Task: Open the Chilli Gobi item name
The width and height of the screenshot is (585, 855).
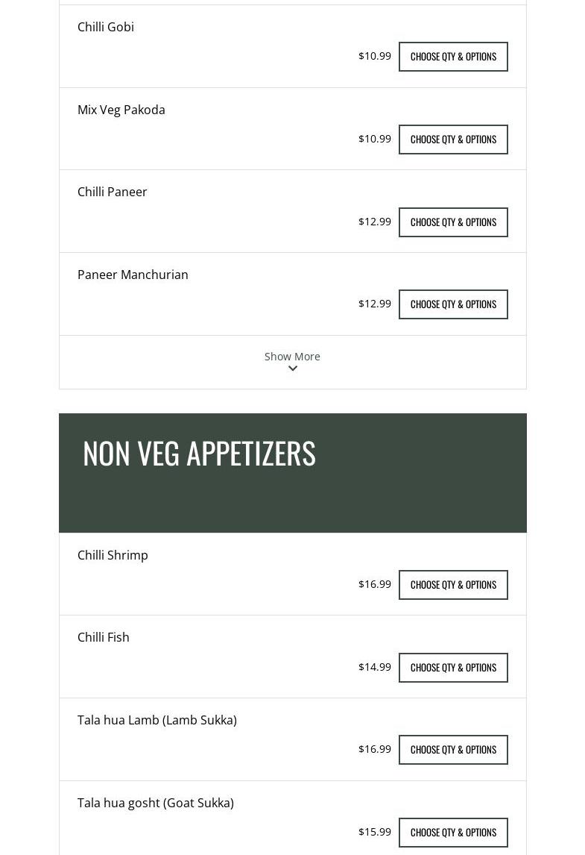Action: (106, 27)
